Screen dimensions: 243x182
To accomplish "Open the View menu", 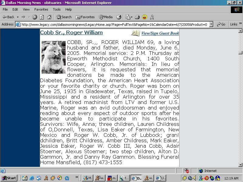I will 26,9.
